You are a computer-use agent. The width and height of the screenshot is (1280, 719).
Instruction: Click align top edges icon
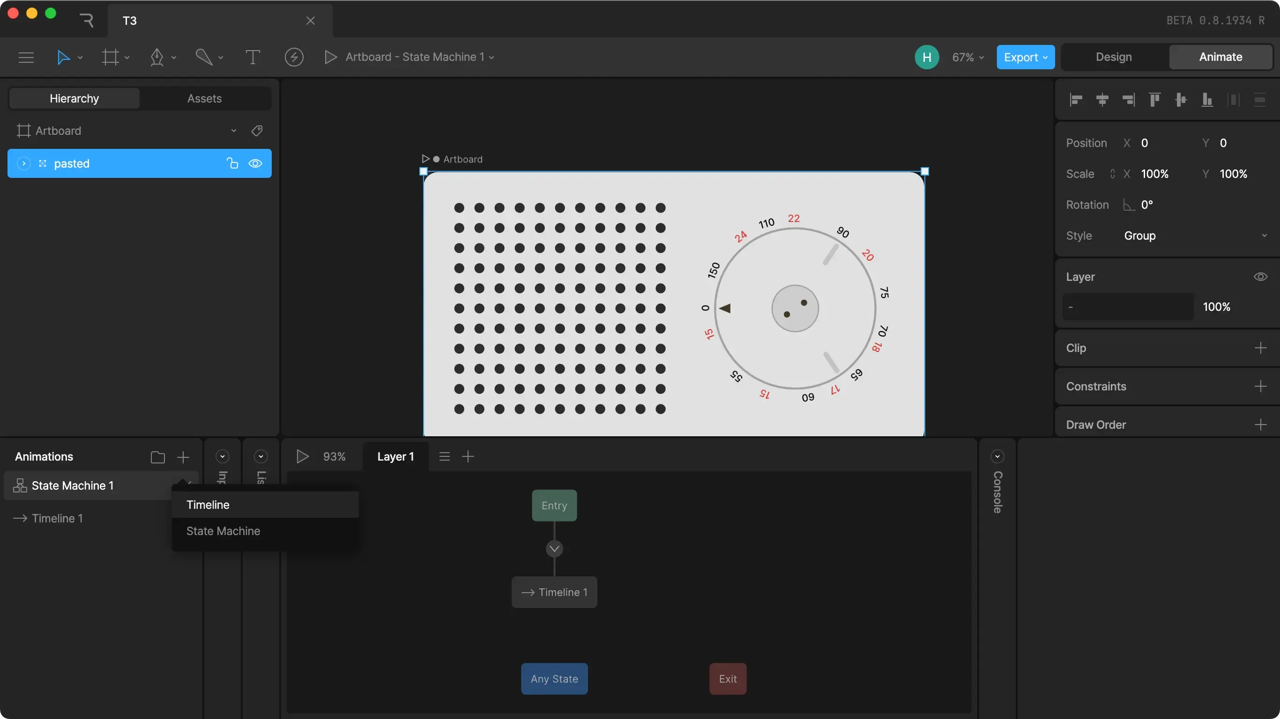pyautogui.click(x=1154, y=100)
